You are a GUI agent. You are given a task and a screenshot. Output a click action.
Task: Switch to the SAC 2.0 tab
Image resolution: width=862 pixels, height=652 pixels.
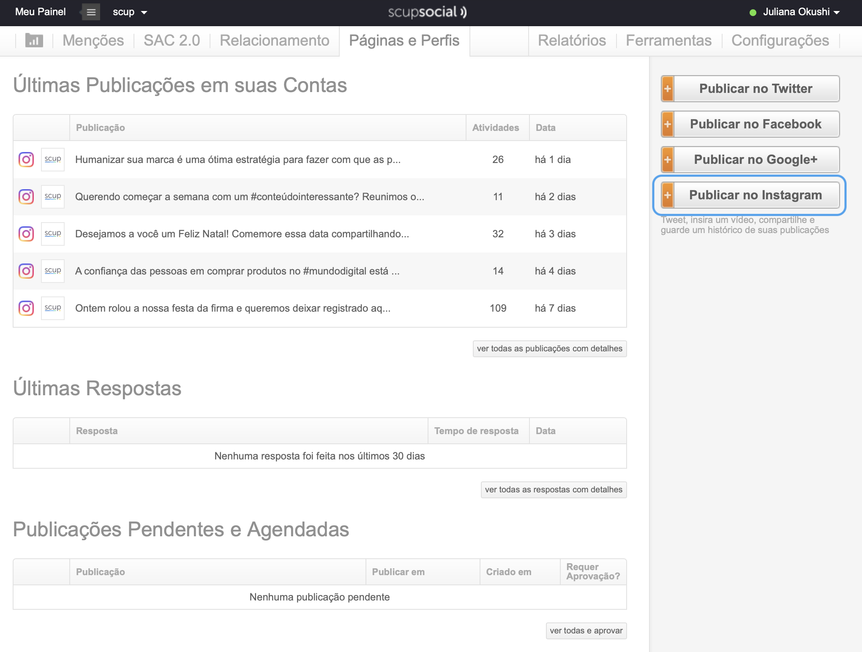pyautogui.click(x=172, y=41)
